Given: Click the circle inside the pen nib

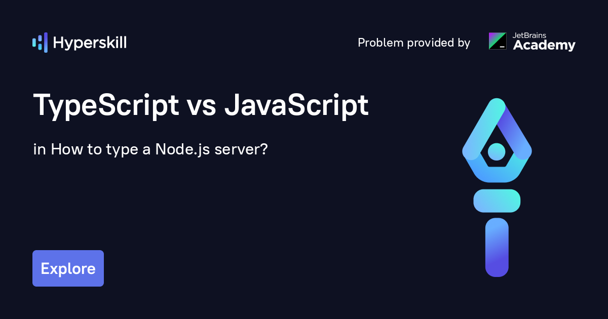Looking at the screenshot, I should coord(497,151).
